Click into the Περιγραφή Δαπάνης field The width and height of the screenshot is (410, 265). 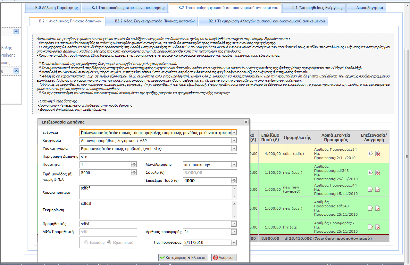(158, 157)
